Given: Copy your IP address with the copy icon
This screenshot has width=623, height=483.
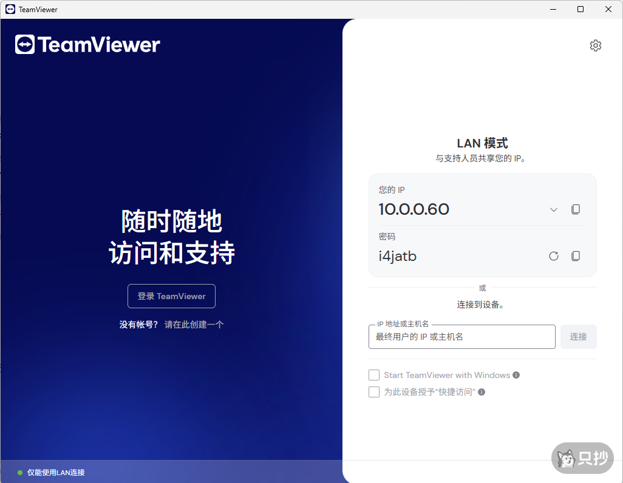Looking at the screenshot, I should [x=575, y=209].
